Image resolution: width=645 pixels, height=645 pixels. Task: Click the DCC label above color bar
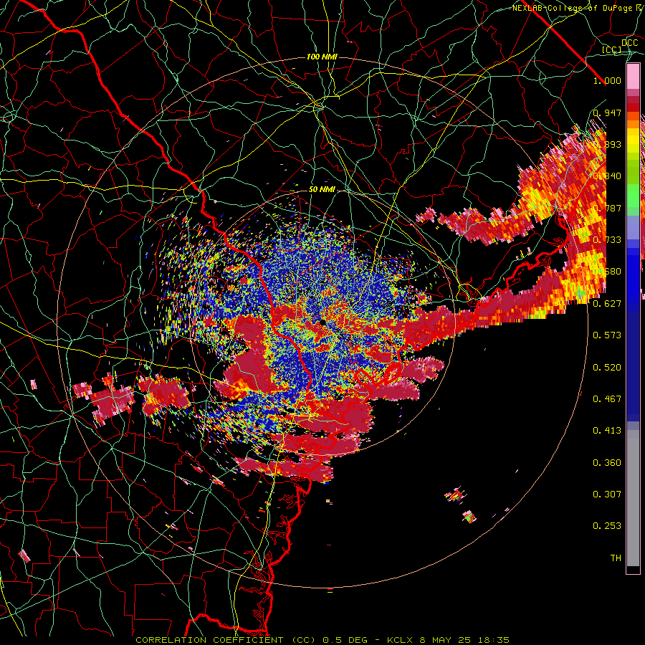[x=629, y=43]
